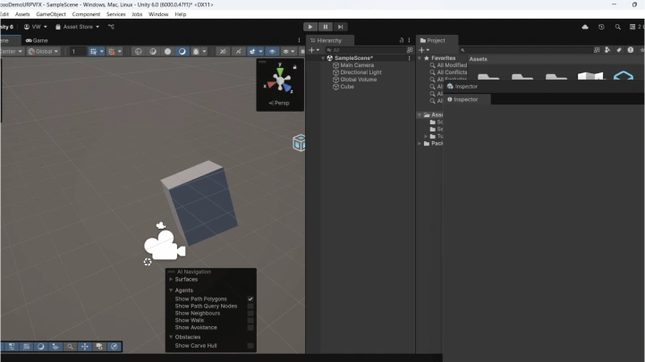Open the Unity Cloud icon in the toolbar
Image resolution: width=645 pixels, height=362 pixels.
[585, 27]
